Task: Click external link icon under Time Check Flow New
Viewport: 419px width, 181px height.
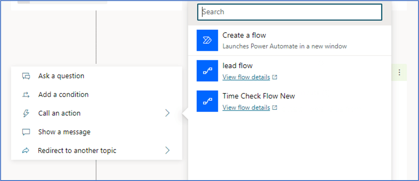Action: 275,108
